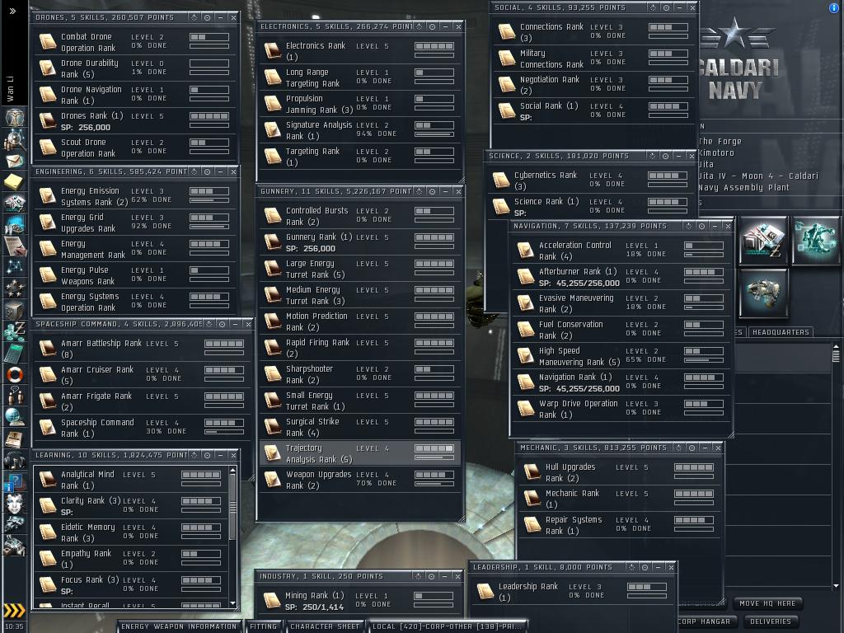Click the blue info icon top-right
844x633 pixels.
[x=834, y=7]
